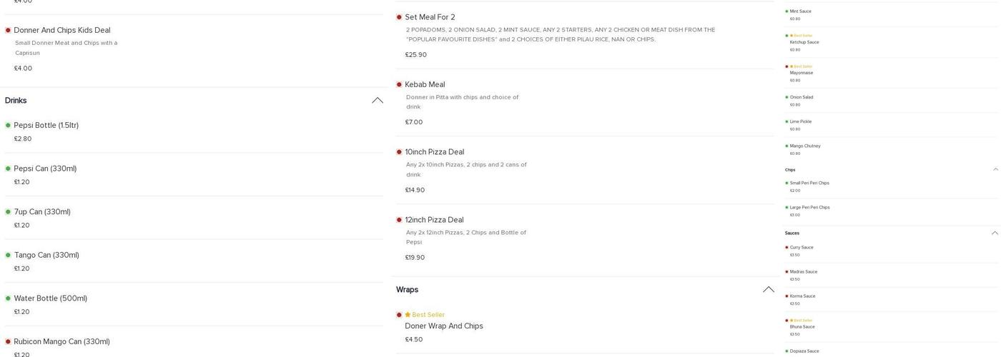
Task: Collapse the Wraps section
Action: [x=769, y=290]
